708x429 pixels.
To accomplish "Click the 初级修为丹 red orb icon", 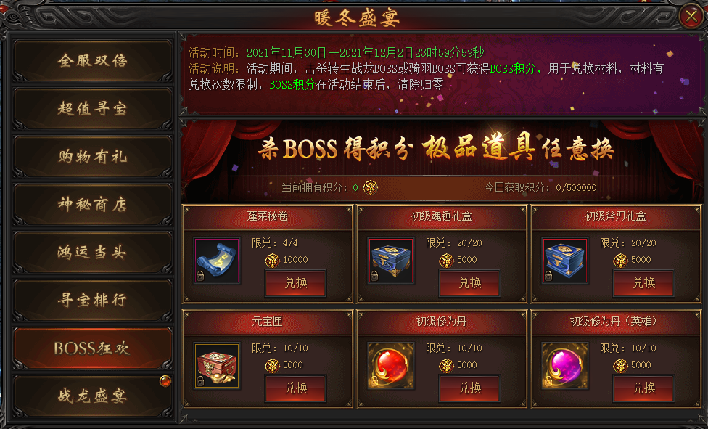I will tap(391, 366).
